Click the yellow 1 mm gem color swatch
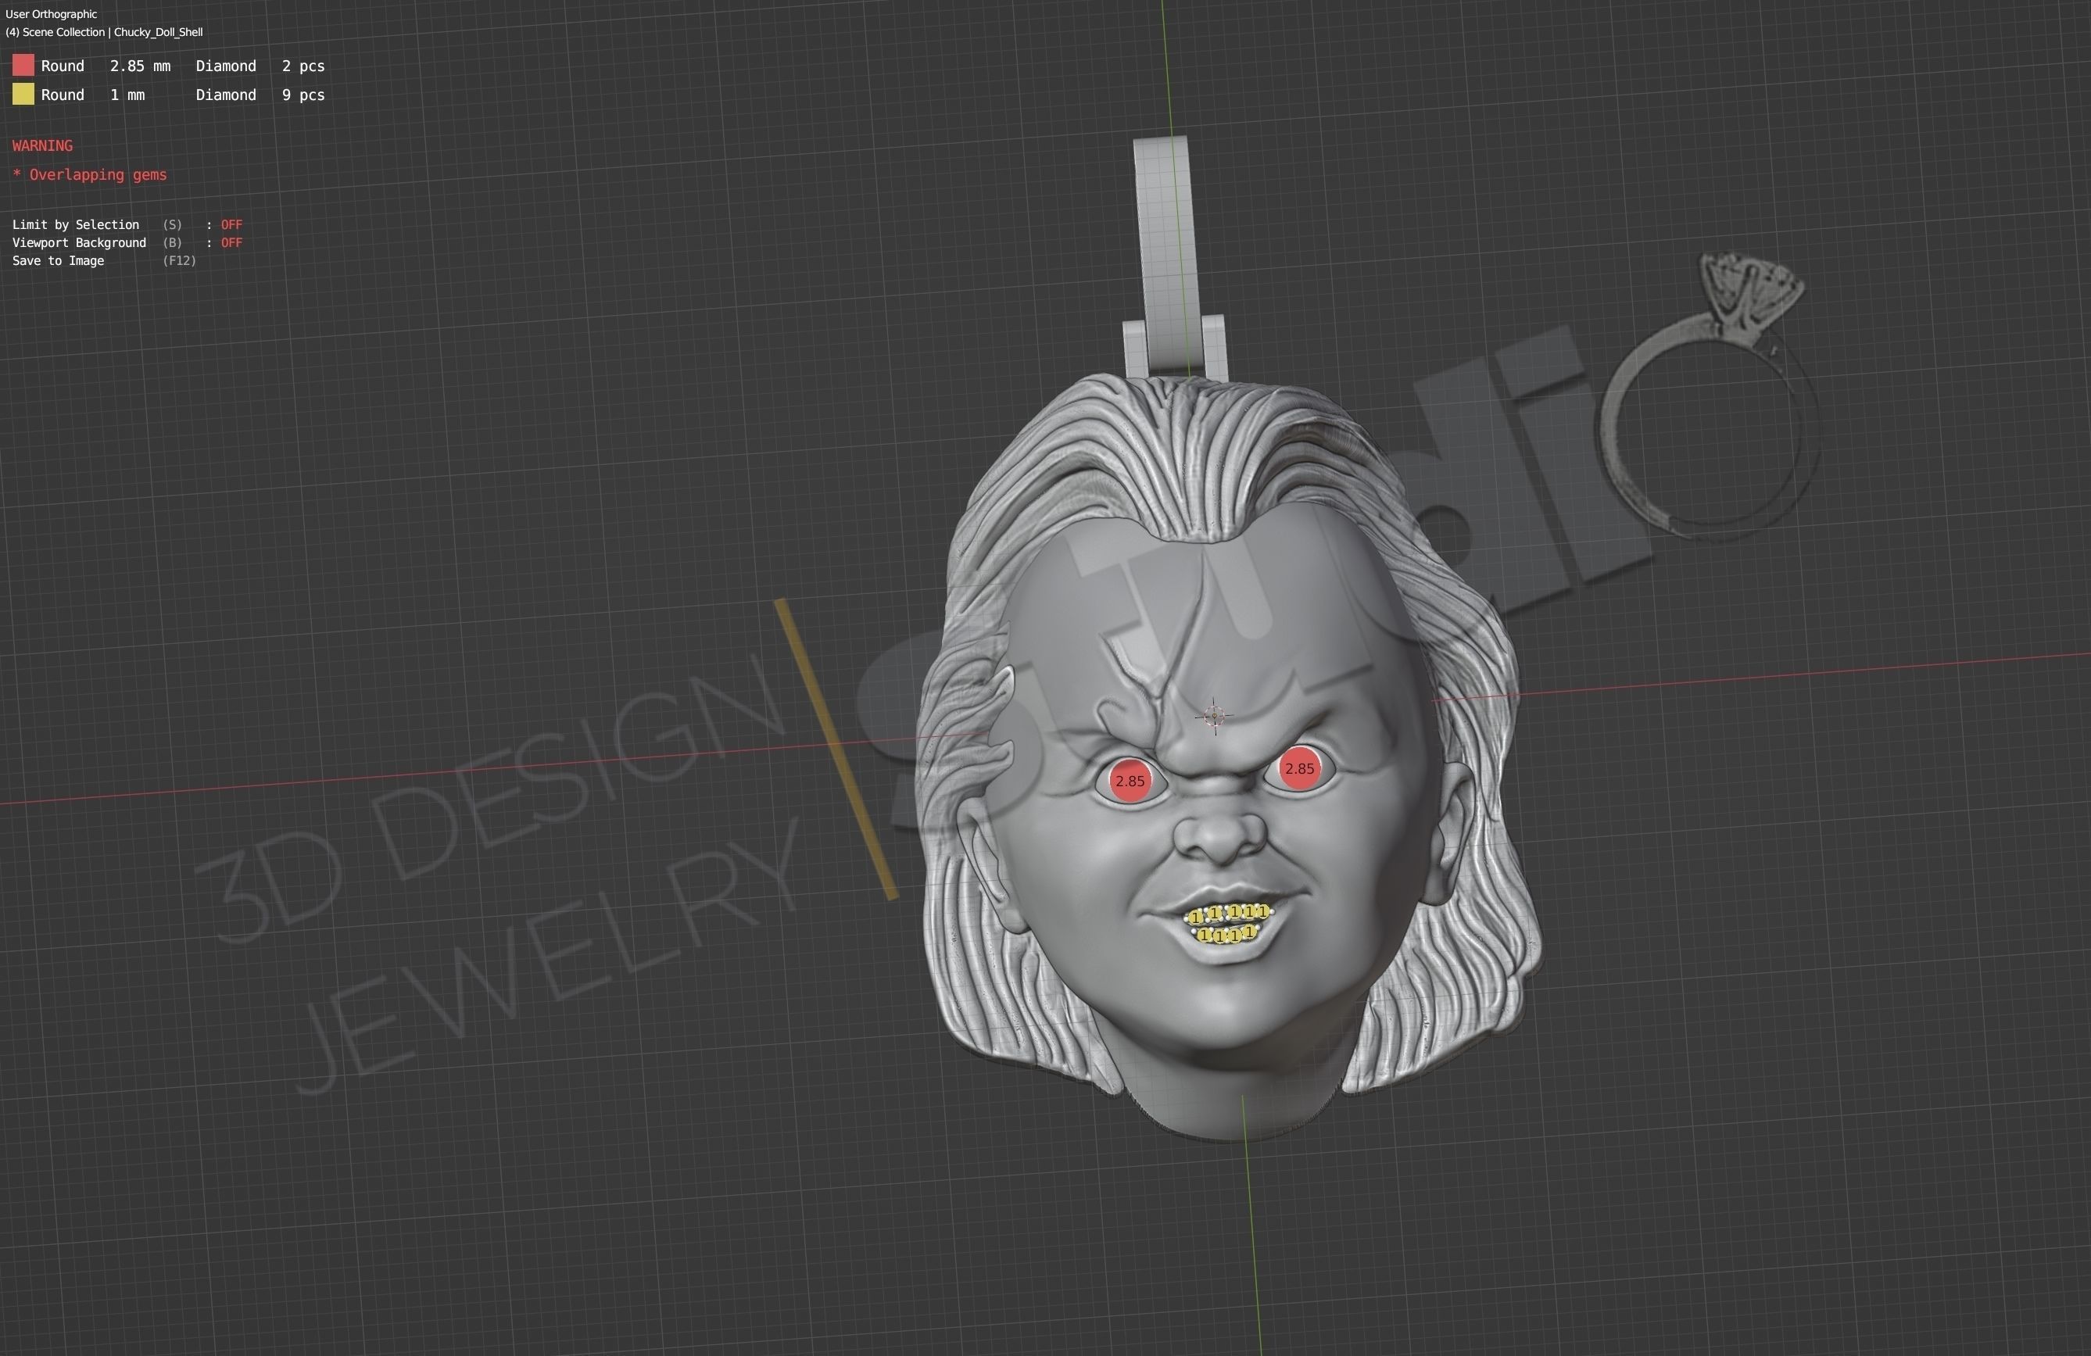The image size is (2091, 1356). click(23, 94)
